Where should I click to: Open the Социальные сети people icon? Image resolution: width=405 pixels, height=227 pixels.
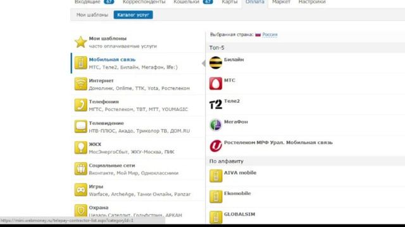(80, 168)
